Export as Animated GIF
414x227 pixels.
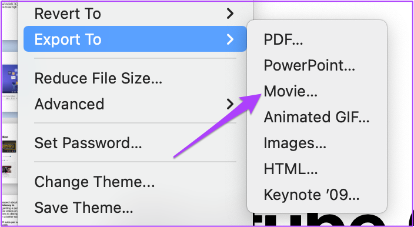(317, 117)
